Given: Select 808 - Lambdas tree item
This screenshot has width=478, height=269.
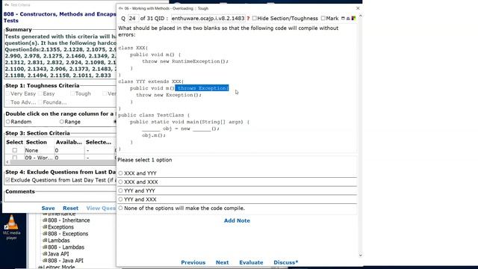Looking at the screenshot, I should coord(66,247).
